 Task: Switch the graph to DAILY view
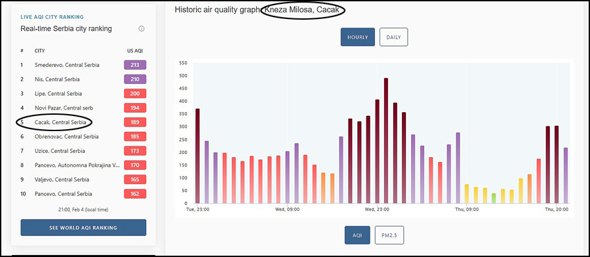(x=393, y=37)
